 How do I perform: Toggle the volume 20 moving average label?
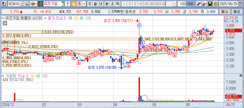[x=32, y=76]
